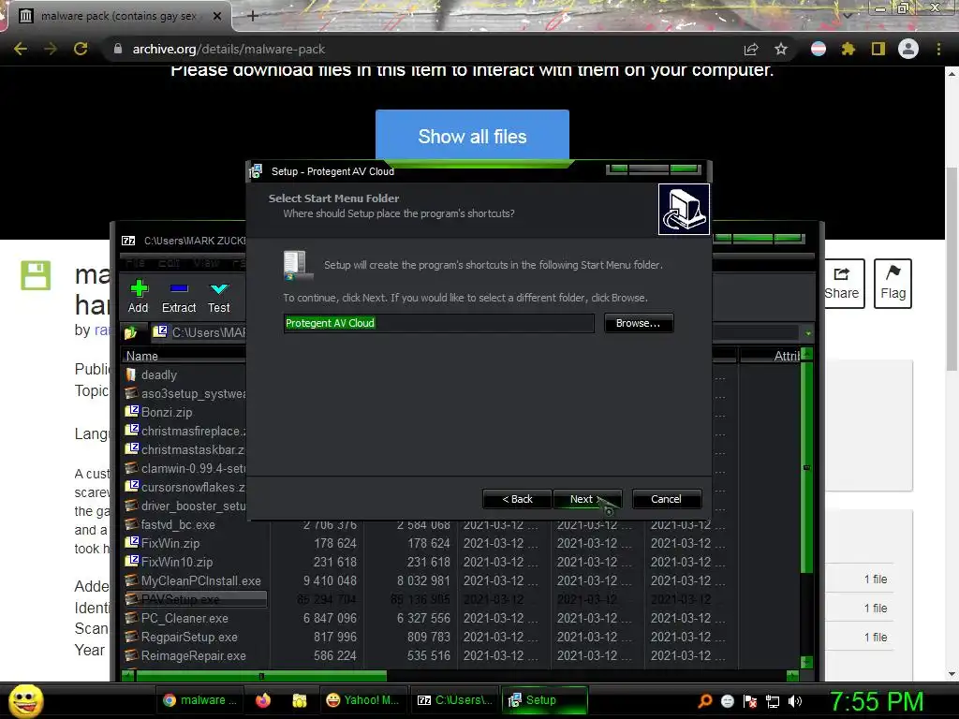Open the smiley Start button
959x719 pixels.
[x=25, y=700]
